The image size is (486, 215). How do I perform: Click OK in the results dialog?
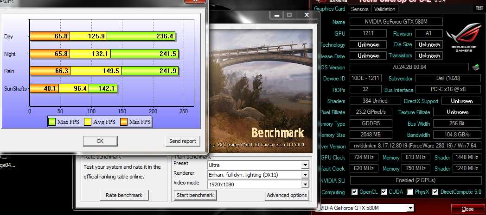[100, 141]
